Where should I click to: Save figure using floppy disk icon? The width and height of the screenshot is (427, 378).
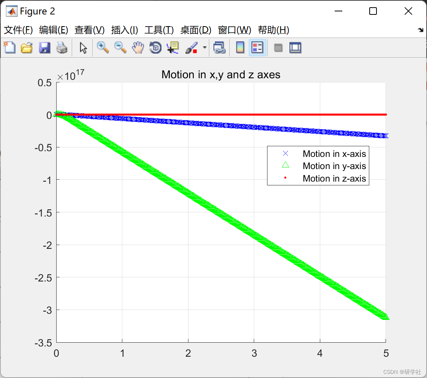pos(44,47)
